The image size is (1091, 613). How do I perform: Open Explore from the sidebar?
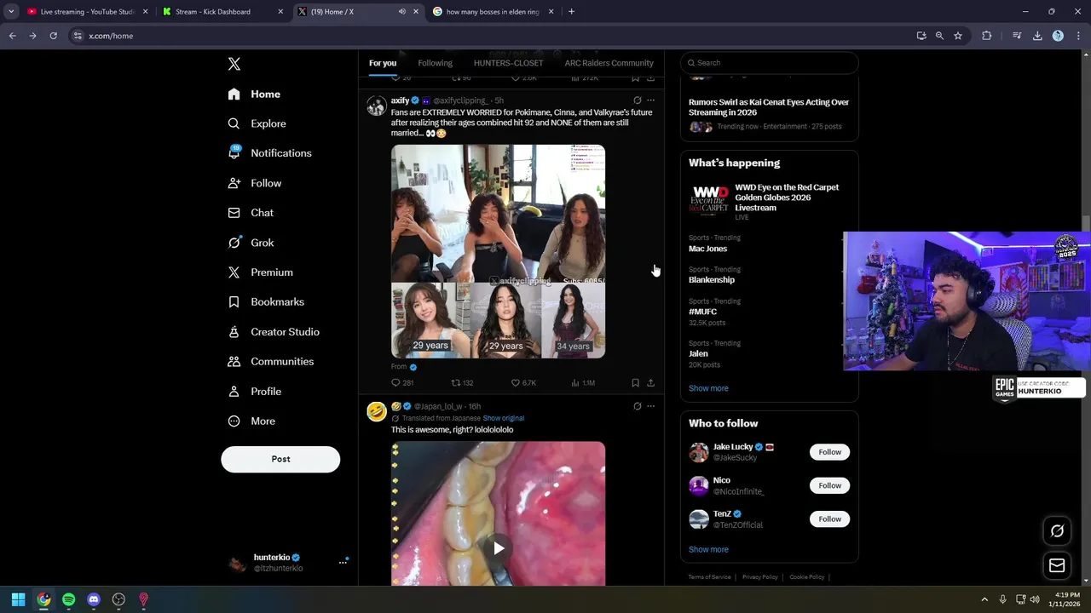click(257, 123)
